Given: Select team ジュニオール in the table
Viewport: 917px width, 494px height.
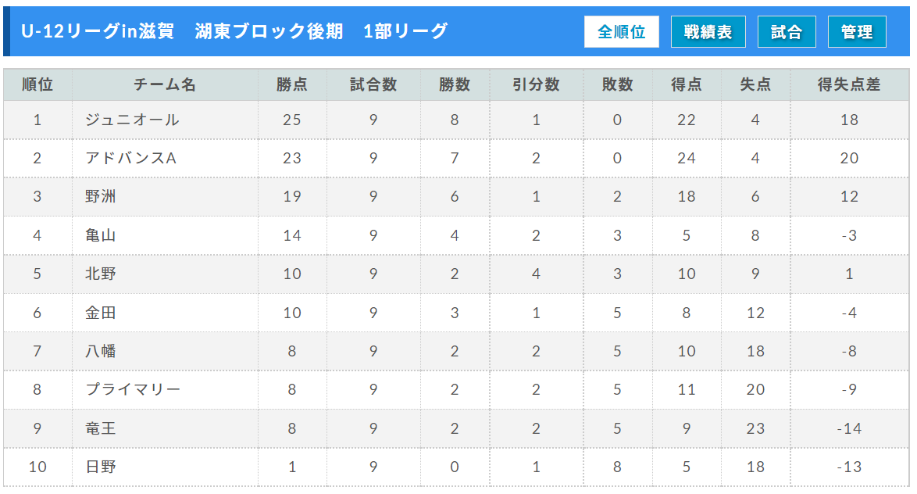Looking at the screenshot, I should 133,120.
